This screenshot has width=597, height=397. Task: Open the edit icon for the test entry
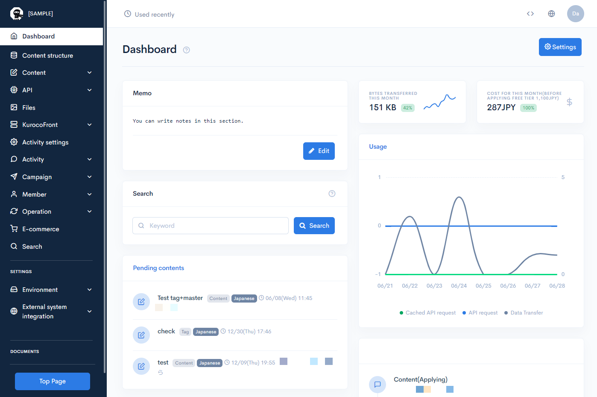[141, 366]
